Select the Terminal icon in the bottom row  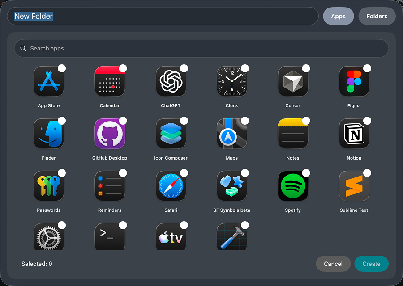click(110, 236)
